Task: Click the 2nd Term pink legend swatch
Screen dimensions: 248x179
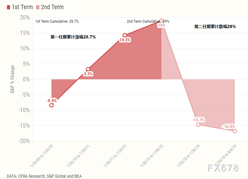Action: 38,7
